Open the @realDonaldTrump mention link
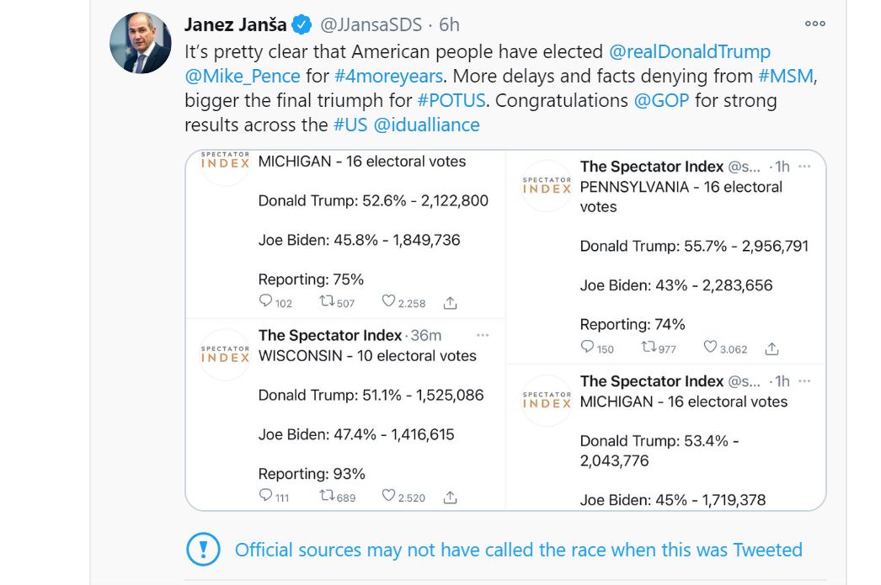The width and height of the screenshot is (881, 585). (690, 51)
